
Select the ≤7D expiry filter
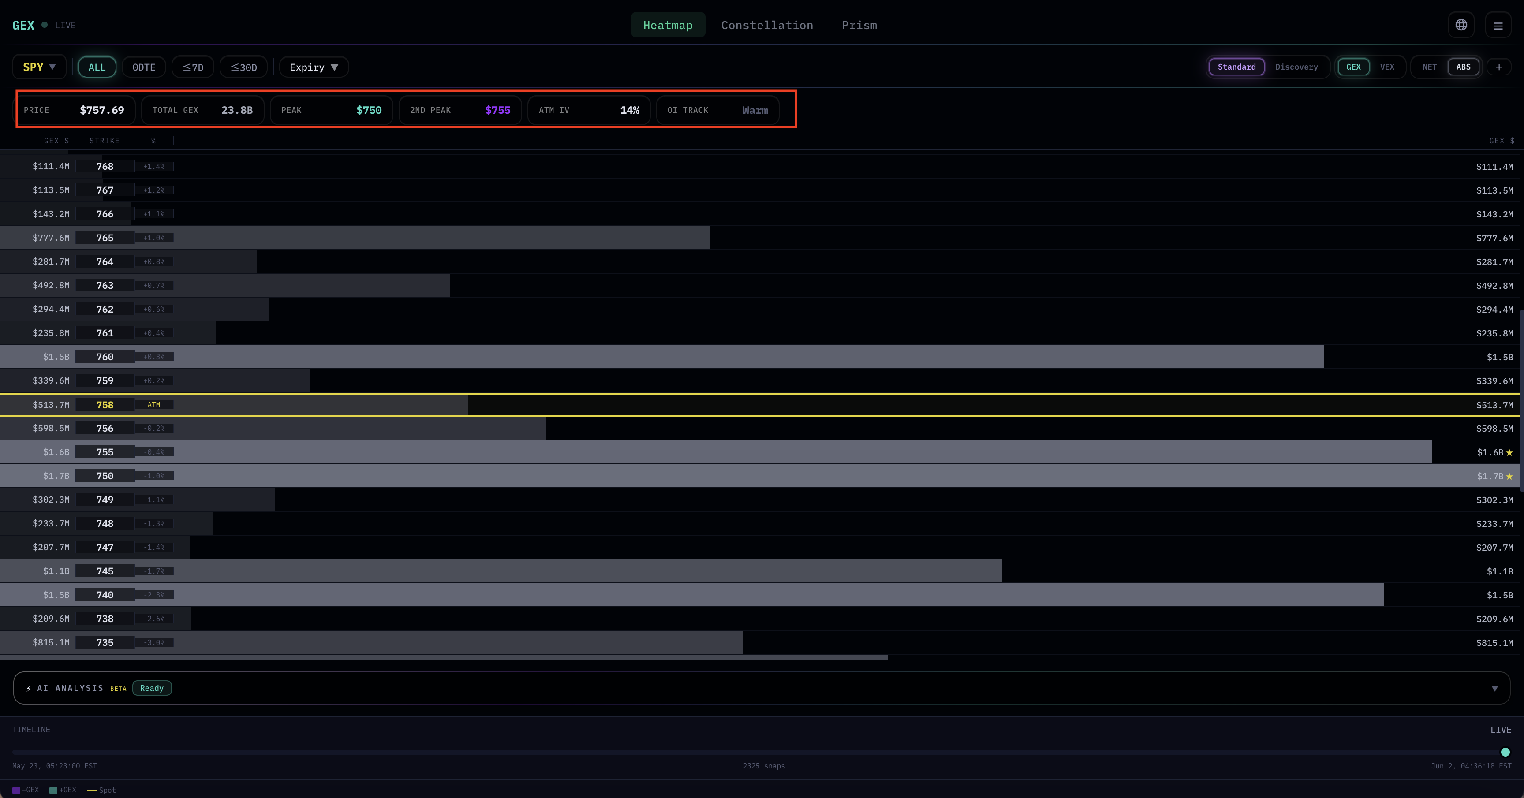[x=193, y=67]
